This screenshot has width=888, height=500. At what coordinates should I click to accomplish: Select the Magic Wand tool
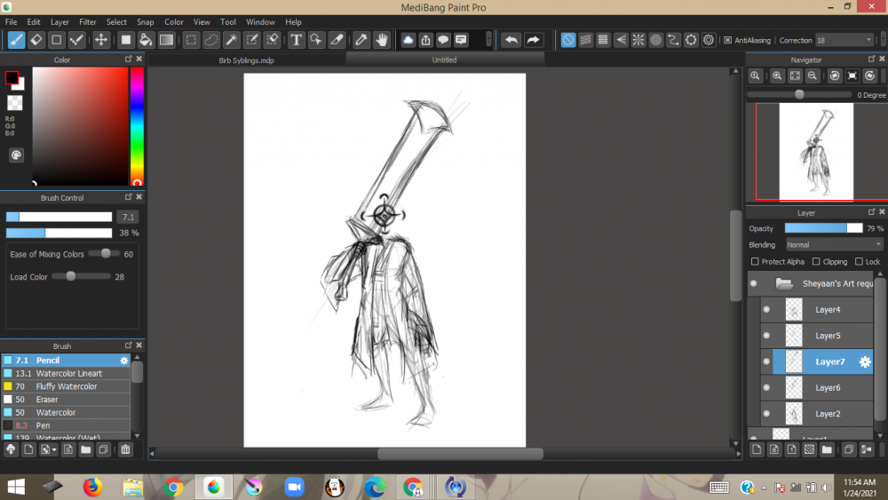[x=231, y=40]
